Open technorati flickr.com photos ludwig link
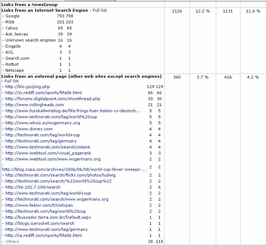This screenshot has width=266, height=245. (60, 175)
